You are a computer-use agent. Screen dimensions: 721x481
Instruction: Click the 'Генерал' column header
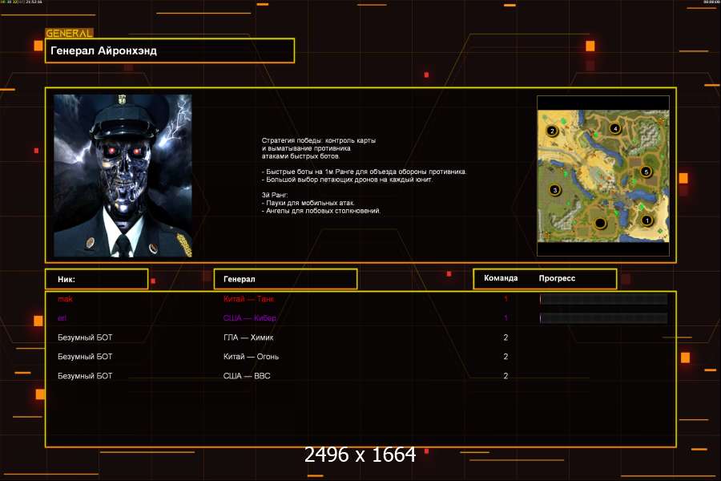285,279
